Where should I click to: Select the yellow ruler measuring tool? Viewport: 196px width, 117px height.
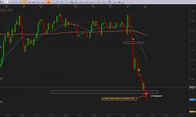[x=66, y=2]
